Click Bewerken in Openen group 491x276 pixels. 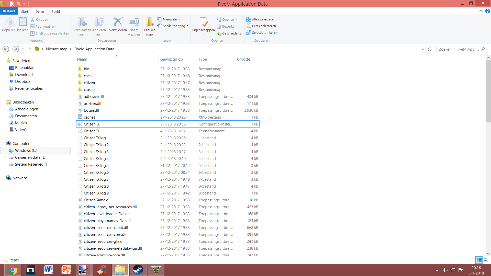pos(227,26)
